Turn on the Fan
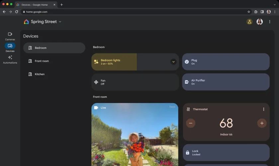The width and height of the screenshot is (279, 166). coord(135,82)
